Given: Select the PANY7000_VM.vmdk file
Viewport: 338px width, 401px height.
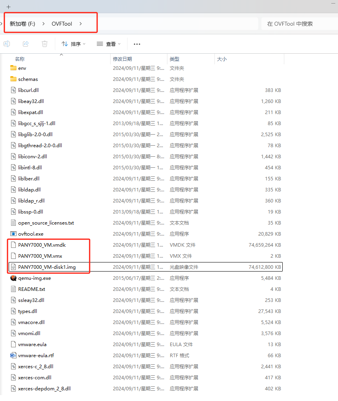Looking at the screenshot, I should [x=42, y=245].
